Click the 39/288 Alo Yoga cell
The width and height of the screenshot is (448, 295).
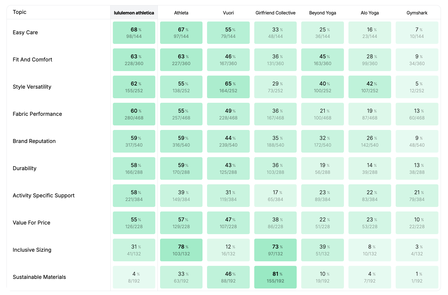click(x=370, y=168)
